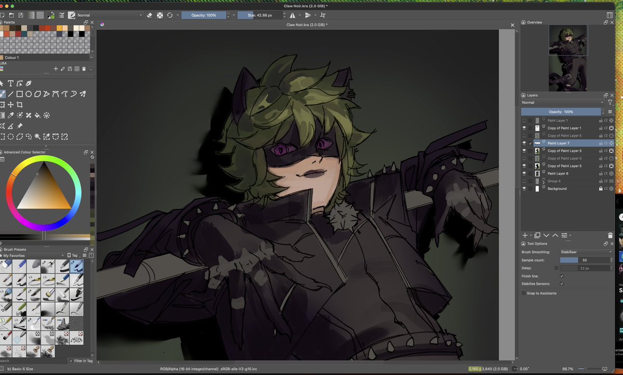Viewport: 623px width, 375px height.
Task: Toggle eraser mode in the toolbar
Action: pyautogui.click(x=150, y=15)
